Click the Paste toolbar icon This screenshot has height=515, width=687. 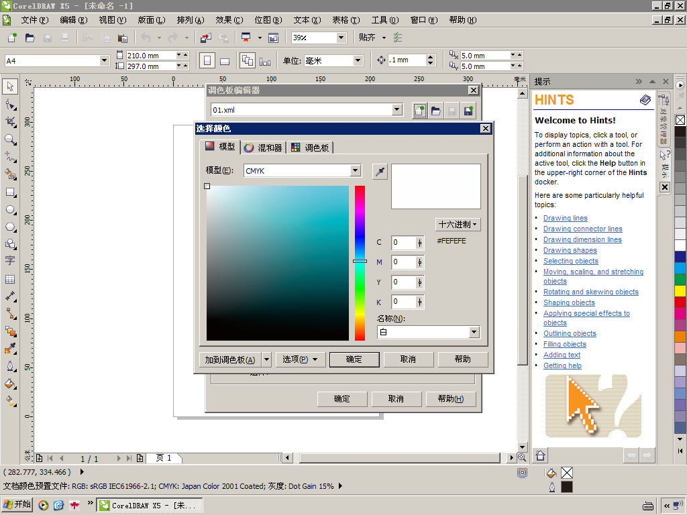pos(123,38)
